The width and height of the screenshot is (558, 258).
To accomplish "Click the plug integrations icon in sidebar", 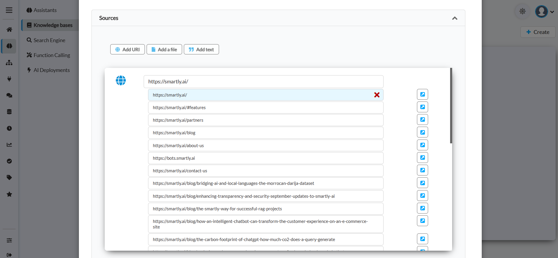I will pyautogui.click(x=9, y=79).
